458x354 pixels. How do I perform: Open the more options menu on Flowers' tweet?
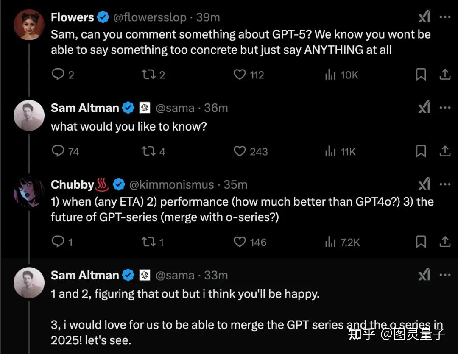[x=444, y=17]
